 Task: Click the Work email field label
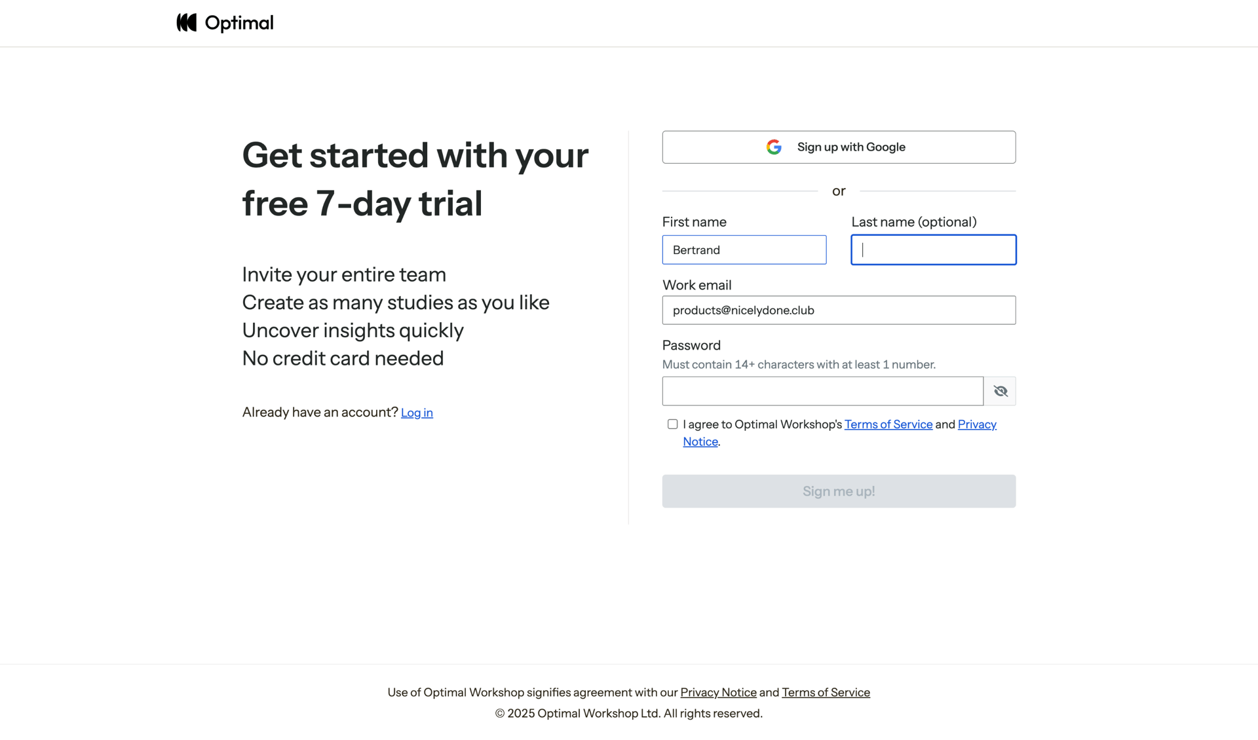click(696, 286)
